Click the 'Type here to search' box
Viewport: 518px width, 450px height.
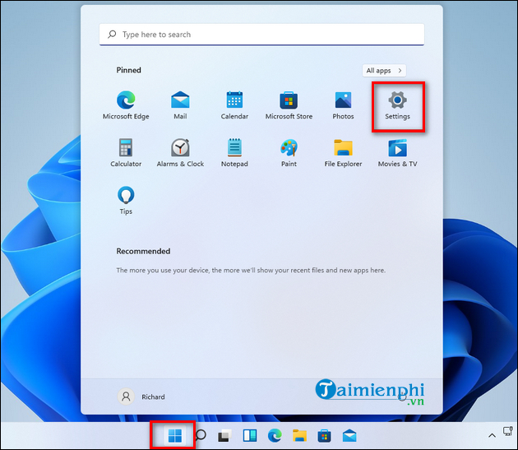[261, 35]
